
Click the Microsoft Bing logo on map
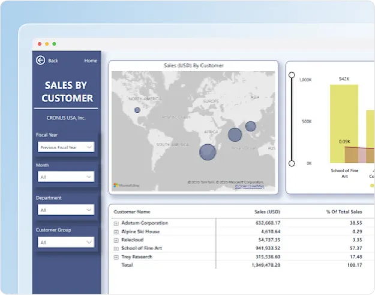[x=127, y=185]
